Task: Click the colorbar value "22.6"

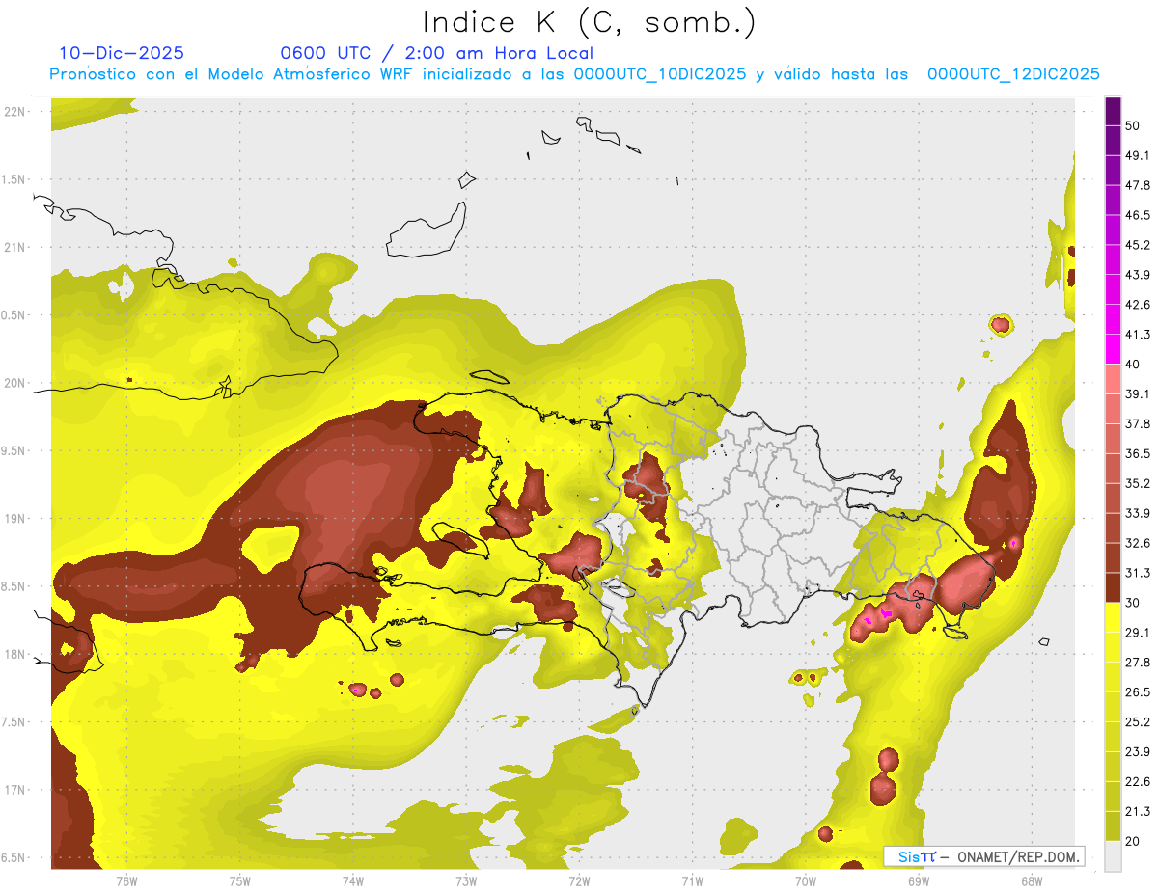Action: pyautogui.click(x=1138, y=783)
